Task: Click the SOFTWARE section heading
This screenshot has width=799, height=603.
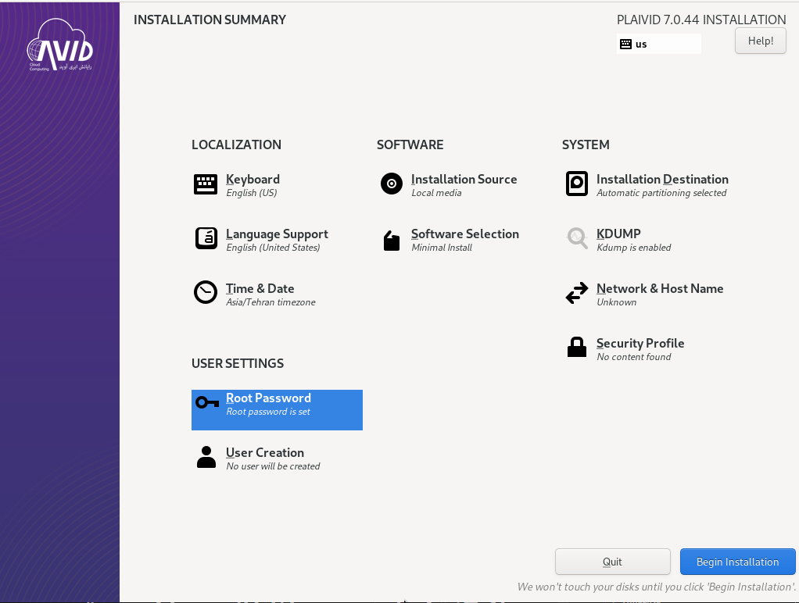Action: (410, 145)
